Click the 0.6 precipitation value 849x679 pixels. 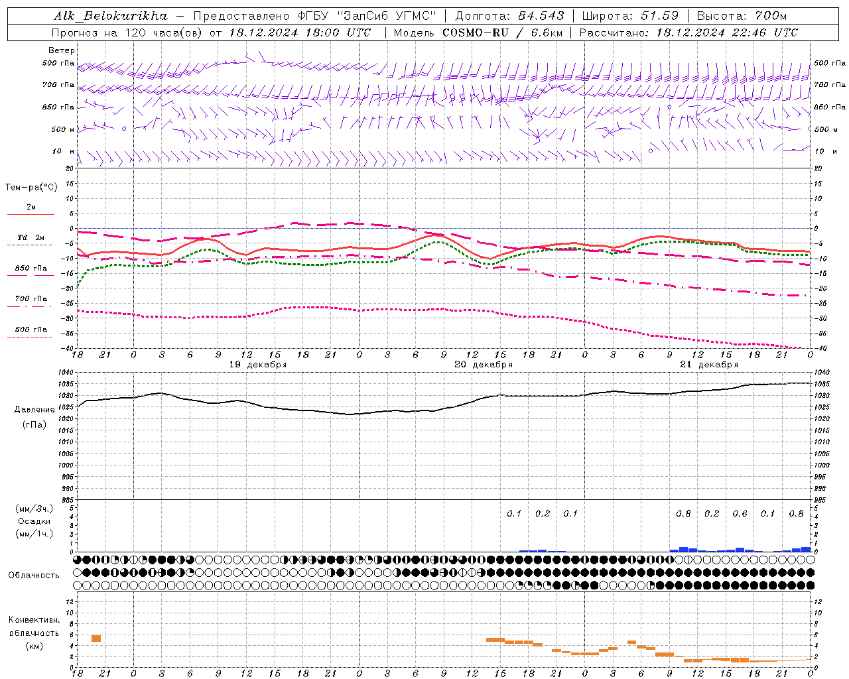(x=740, y=513)
